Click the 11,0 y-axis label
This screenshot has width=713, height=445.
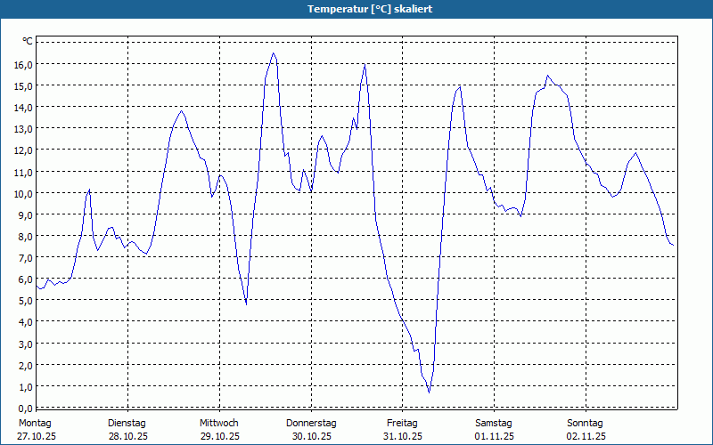coord(24,172)
